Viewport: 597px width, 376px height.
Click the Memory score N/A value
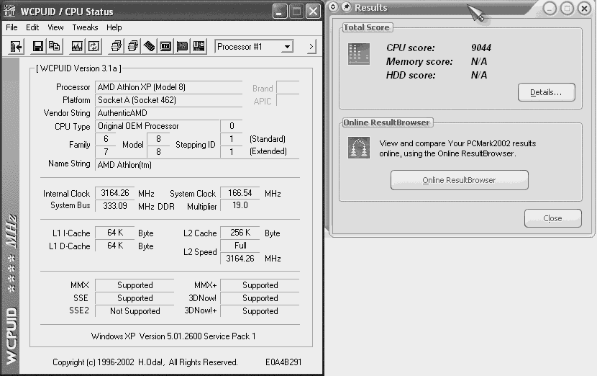pos(479,61)
